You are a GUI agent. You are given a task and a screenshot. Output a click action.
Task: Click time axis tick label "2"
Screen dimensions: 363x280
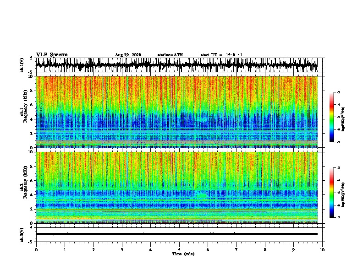coord(93,250)
